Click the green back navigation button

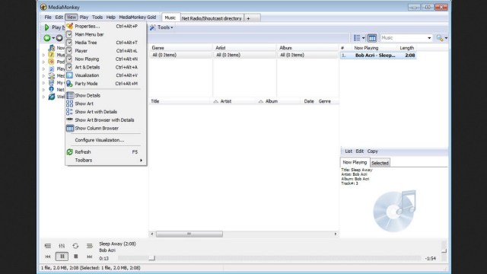47,38
